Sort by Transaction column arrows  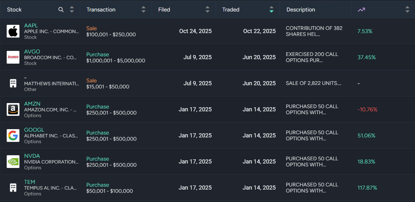(x=144, y=10)
